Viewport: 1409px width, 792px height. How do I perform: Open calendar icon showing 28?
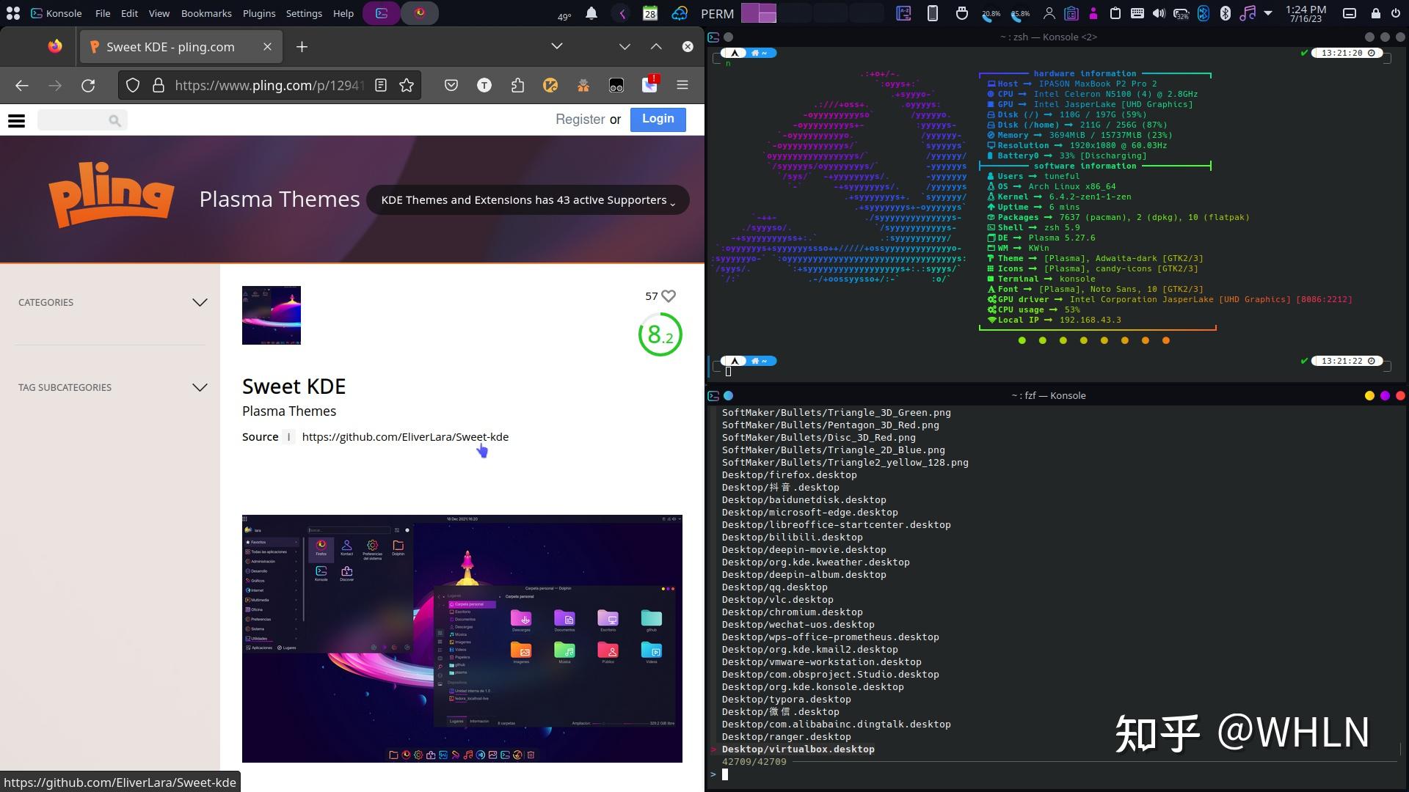[x=650, y=13]
